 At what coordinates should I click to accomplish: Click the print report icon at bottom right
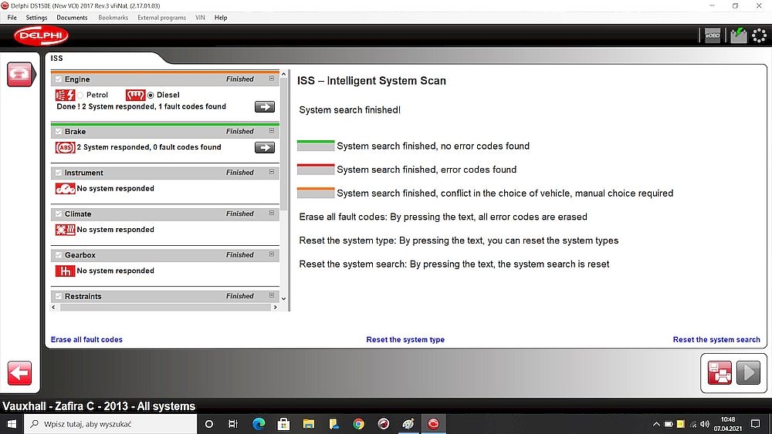click(720, 372)
